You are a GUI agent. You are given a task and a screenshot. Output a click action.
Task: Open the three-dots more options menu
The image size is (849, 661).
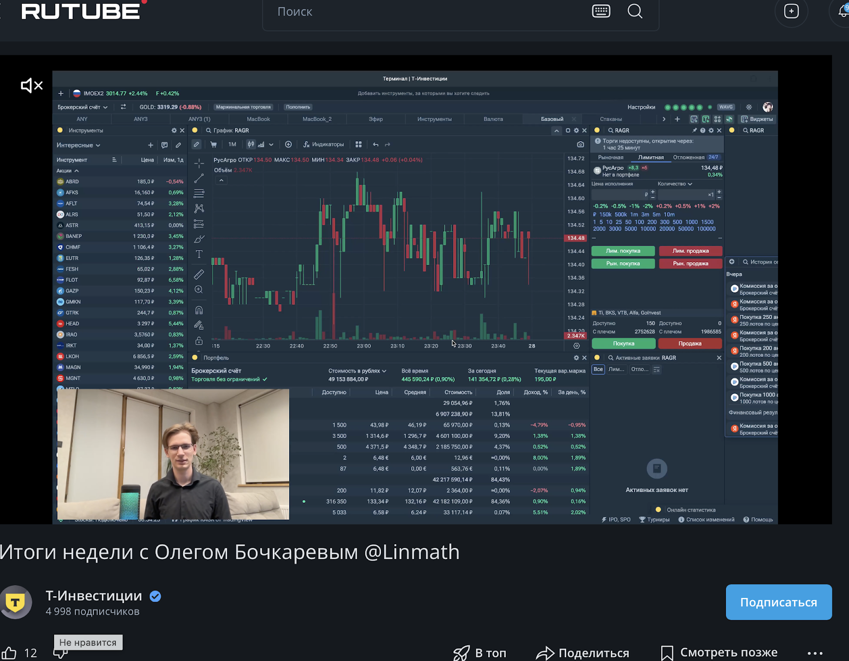pyautogui.click(x=815, y=653)
